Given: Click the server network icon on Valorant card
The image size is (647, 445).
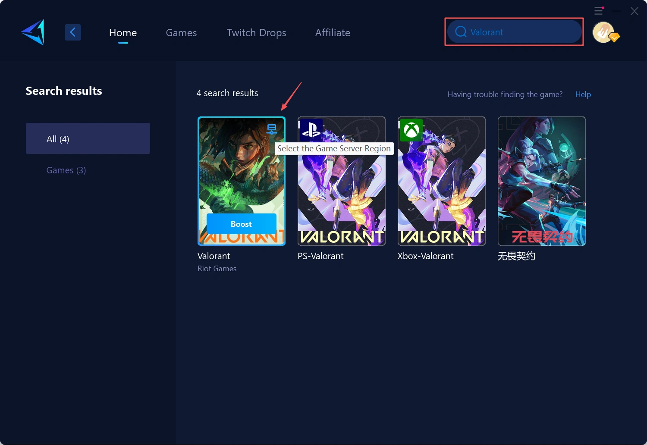Looking at the screenshot, I should (273, 128).
